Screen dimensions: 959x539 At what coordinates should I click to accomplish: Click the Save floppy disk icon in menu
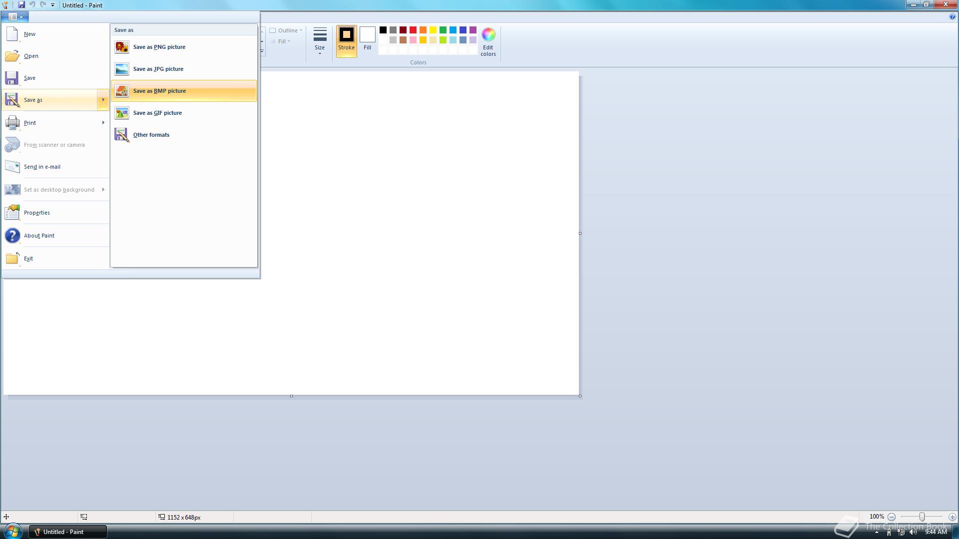12,78
